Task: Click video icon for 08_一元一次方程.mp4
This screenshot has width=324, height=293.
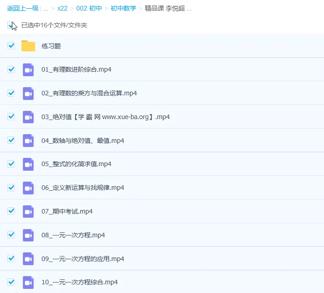Action: [28, 235]
